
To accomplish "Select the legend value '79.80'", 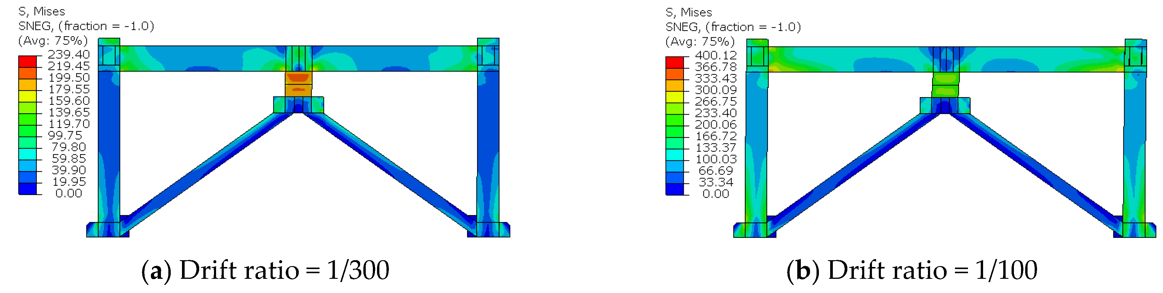I will pos(69,147).
